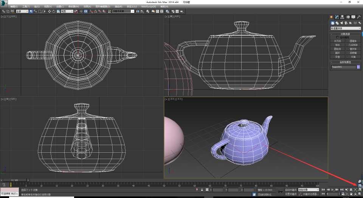
Task: Click the Select and Move tool
Action: pyautogui.click(x=49, y=11)
